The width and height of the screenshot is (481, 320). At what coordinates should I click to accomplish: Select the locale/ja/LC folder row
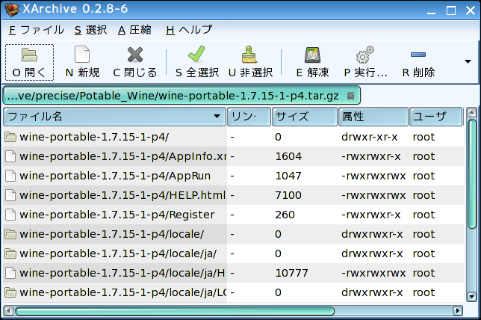233,292
